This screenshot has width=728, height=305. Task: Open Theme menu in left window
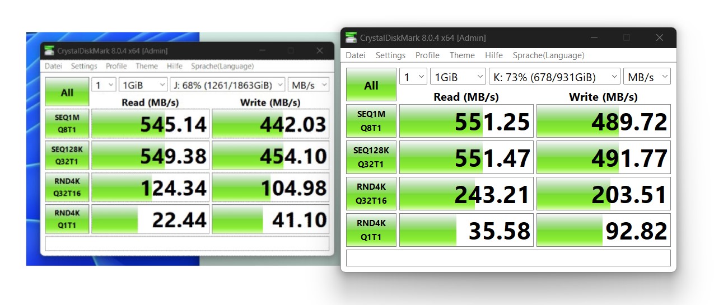(x=147, y=66)
